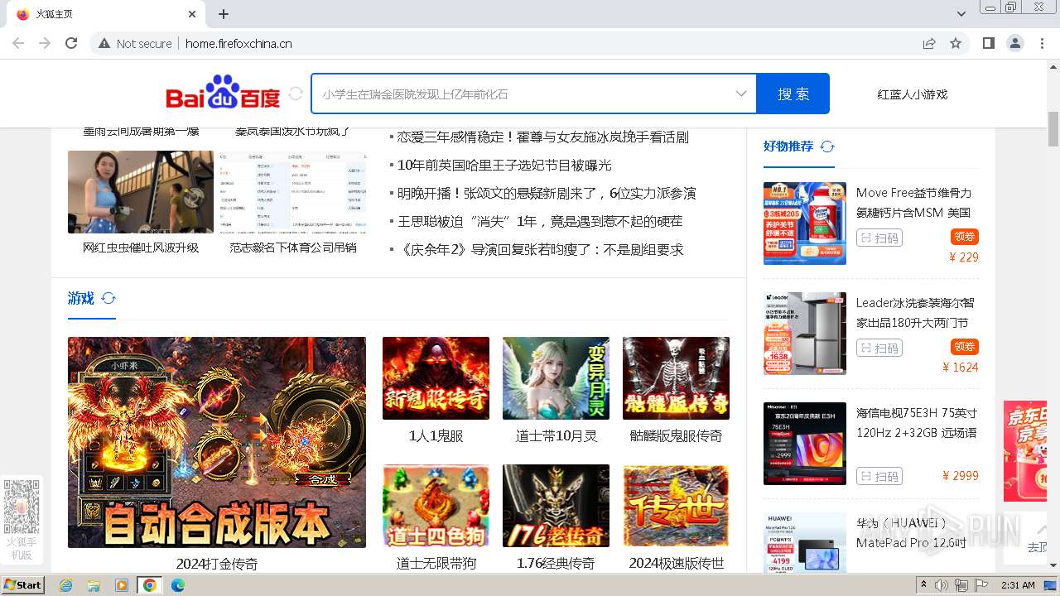
Task: Go back in browser
Action: [x=18, y=43]
